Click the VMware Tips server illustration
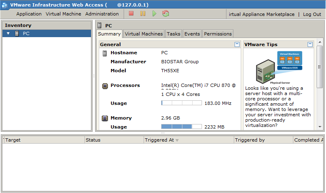 (279, 67)
